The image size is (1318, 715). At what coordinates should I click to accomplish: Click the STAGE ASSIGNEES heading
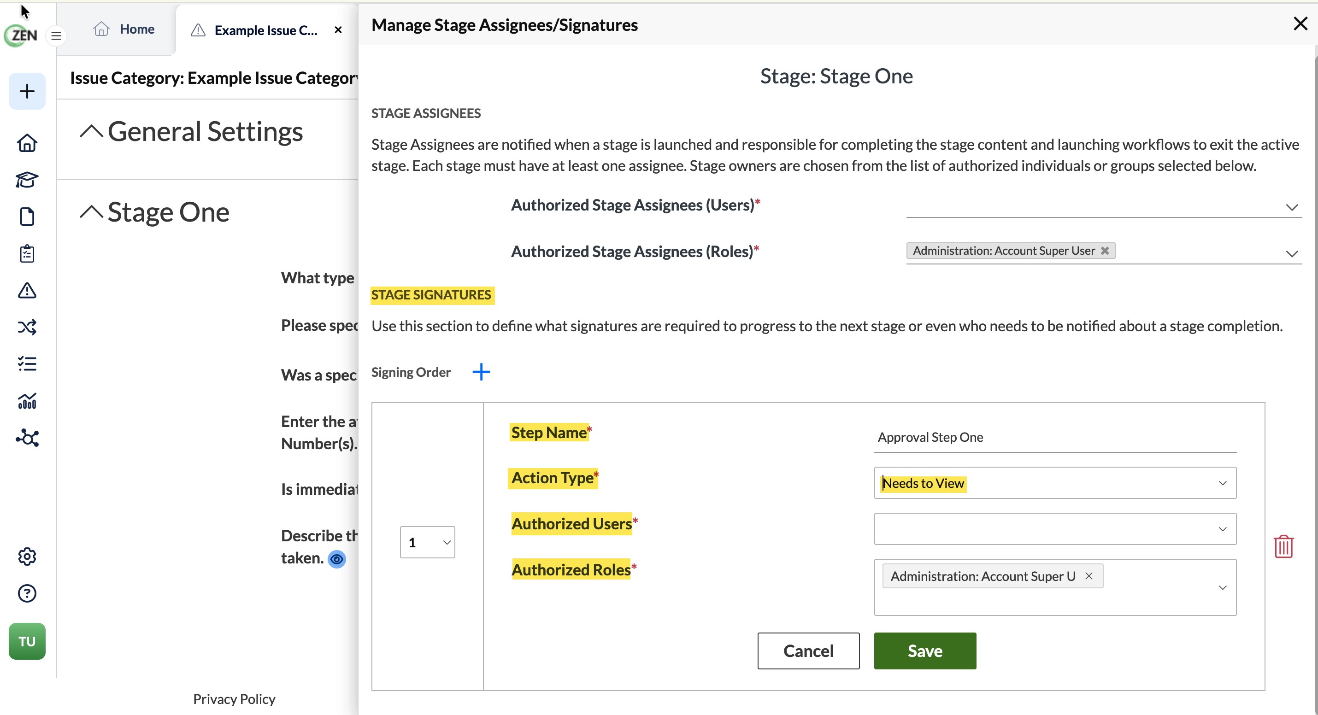426,113
